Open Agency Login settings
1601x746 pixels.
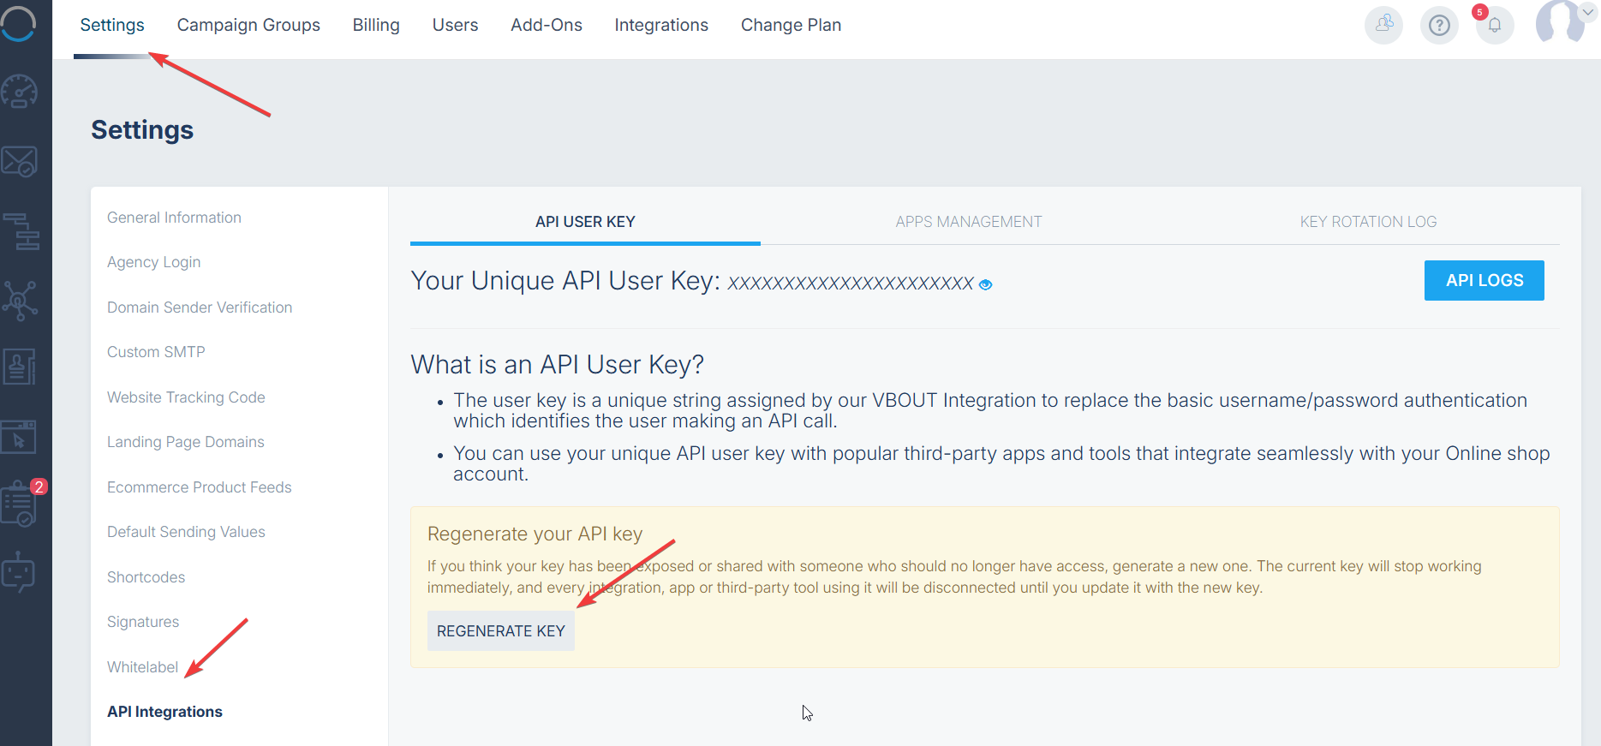pyautogui.click(x=154, y=262)
